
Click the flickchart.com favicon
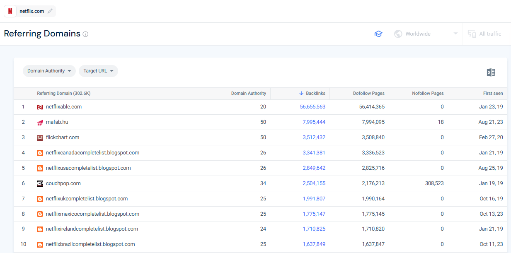pyautogui.click(x=40, y=137)
